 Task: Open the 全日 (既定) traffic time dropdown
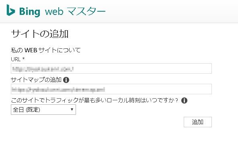[43, 110]
